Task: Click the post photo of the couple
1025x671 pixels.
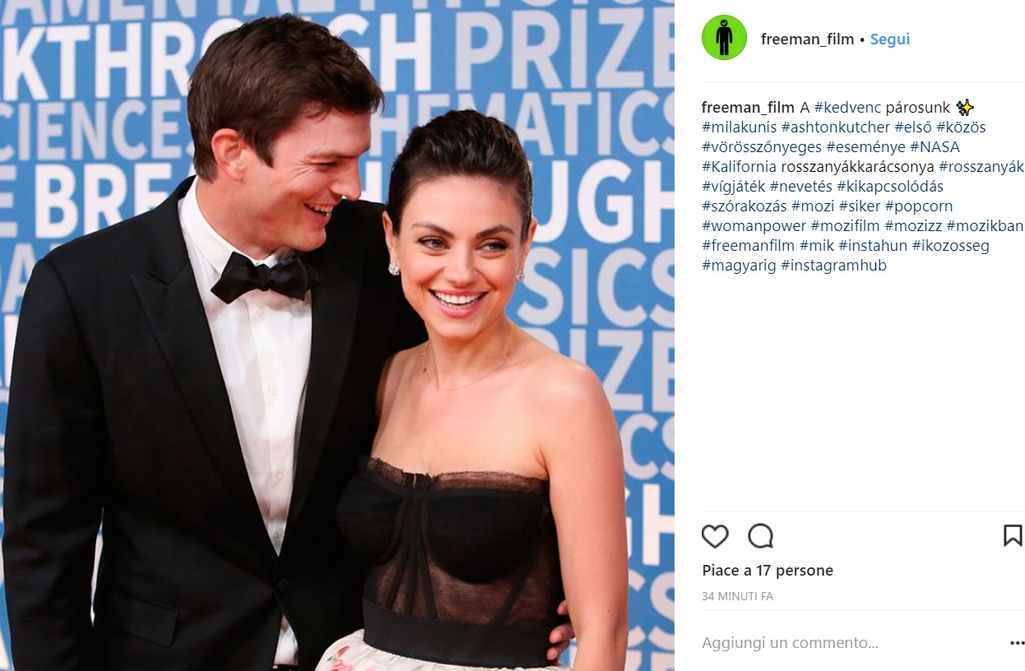Action: tap(337, 335)
